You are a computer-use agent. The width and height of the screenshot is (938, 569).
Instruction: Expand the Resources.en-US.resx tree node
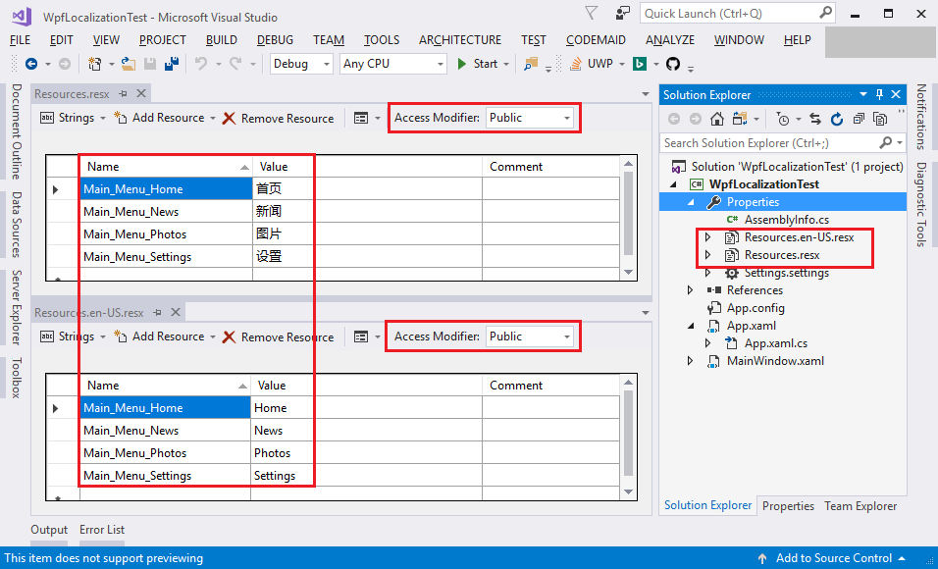707,237
